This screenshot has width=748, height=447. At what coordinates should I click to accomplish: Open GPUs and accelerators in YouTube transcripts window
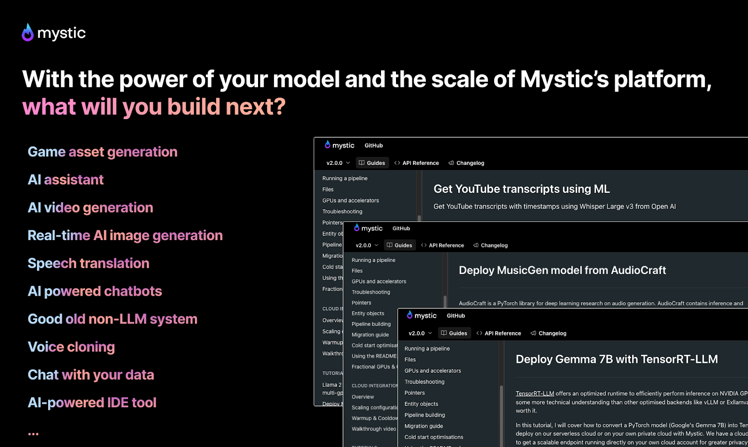coord(351,200)
